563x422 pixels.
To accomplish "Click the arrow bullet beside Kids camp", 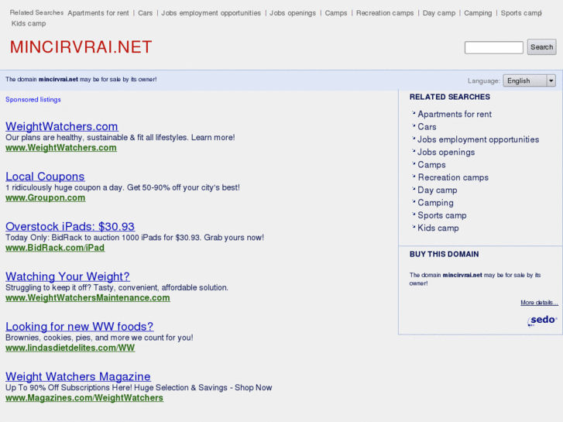I will [x=414, y=227].
